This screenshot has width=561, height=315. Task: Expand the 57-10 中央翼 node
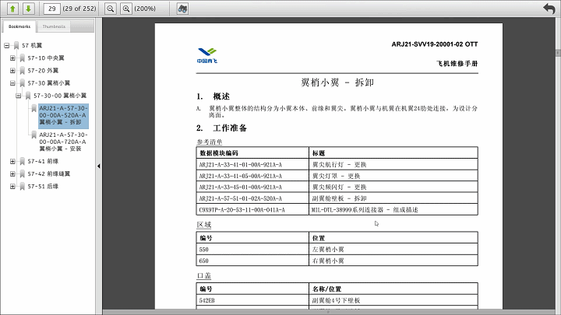(12, 58)
